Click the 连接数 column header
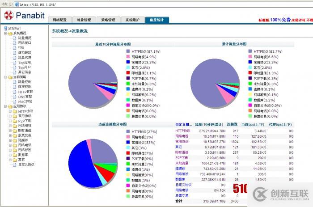 (232, 124)
